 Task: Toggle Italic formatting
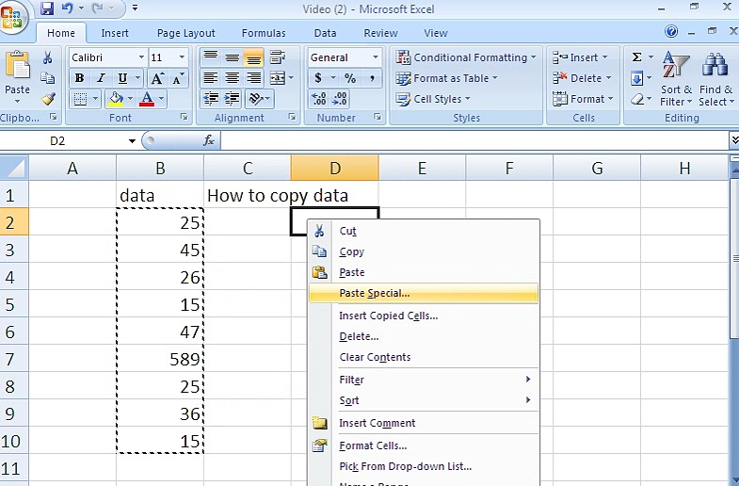tap(101, 78)
